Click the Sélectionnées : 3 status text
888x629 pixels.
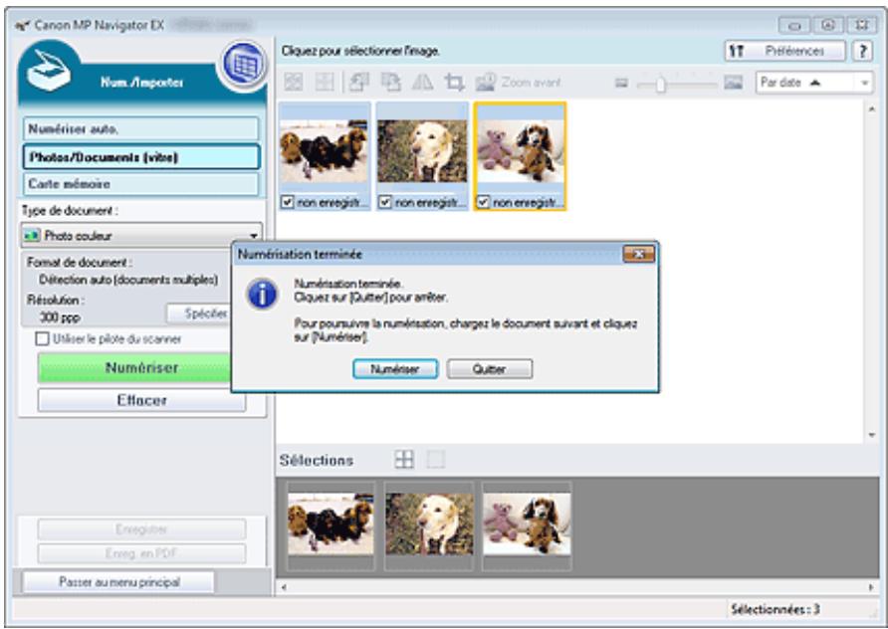click(775, 610)
